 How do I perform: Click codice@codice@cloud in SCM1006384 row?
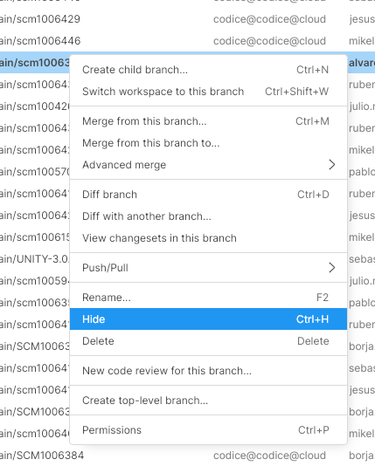click(269, 456)
